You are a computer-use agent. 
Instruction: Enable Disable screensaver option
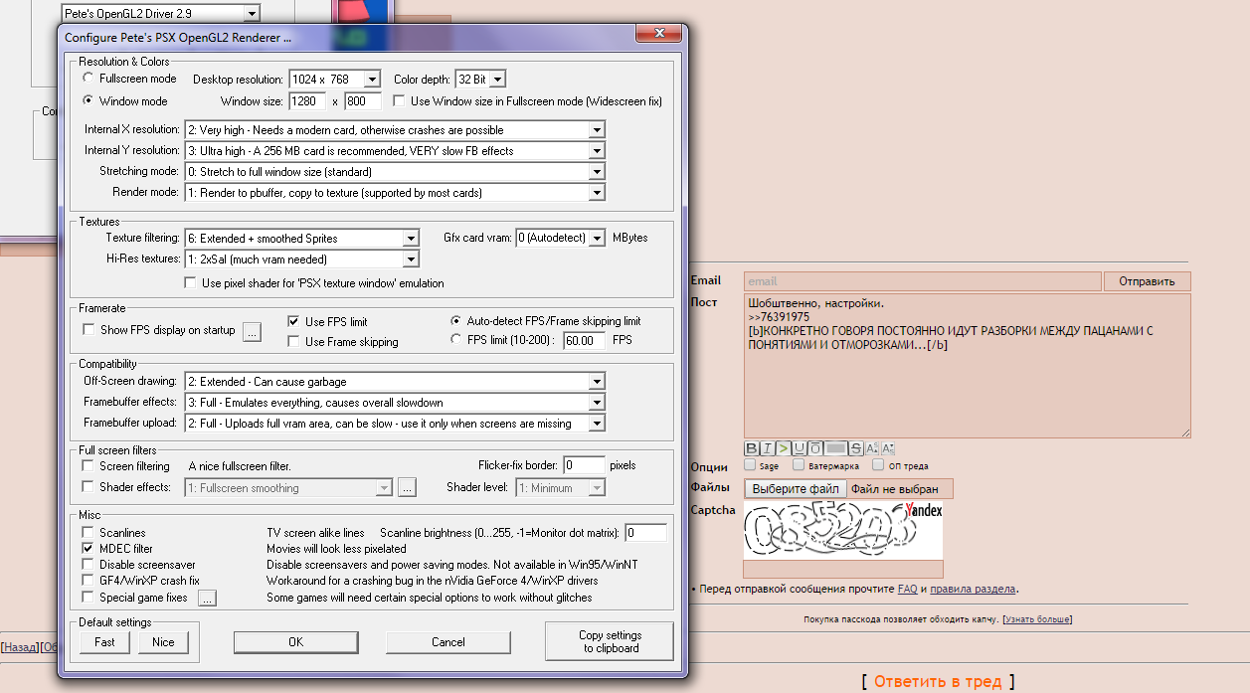[89, 565]
